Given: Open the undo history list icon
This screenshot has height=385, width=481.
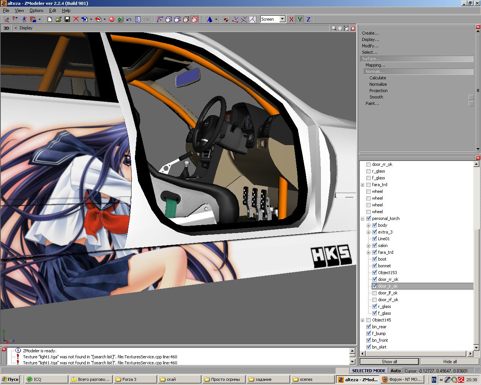Looking at the screenshot, I should click(138, 19).
